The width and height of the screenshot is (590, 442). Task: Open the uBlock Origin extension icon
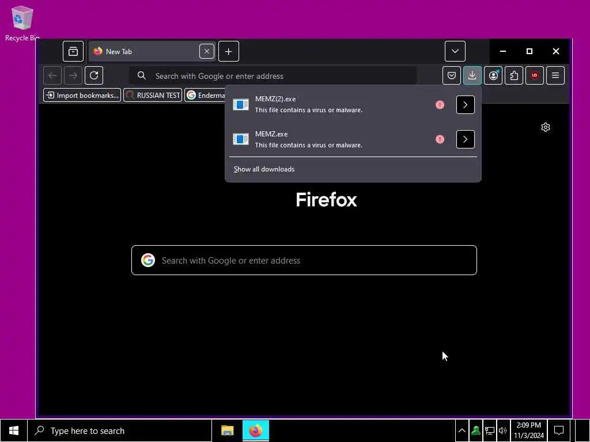coord(534,75)
